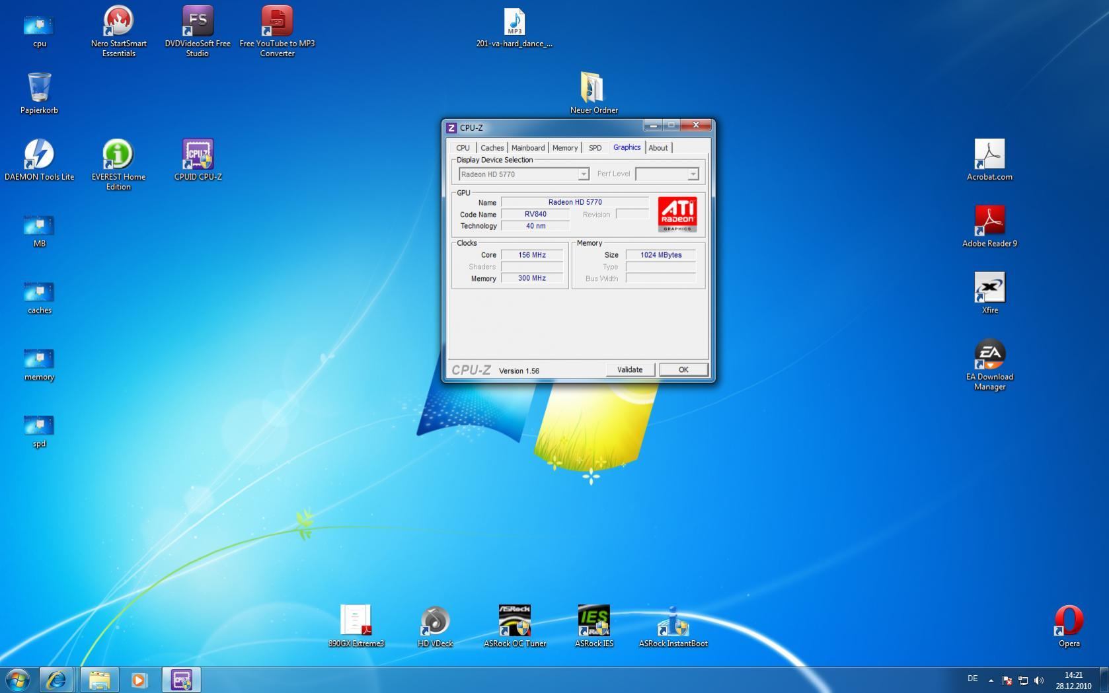The width and height of the screenshot is (1109, 693).
Task: Open the clock showing 14:21
Action: pos(1073,680)
